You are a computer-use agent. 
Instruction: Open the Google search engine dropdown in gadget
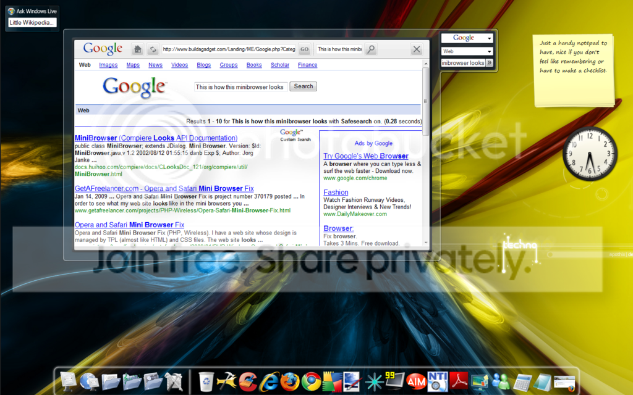(467, 38)
